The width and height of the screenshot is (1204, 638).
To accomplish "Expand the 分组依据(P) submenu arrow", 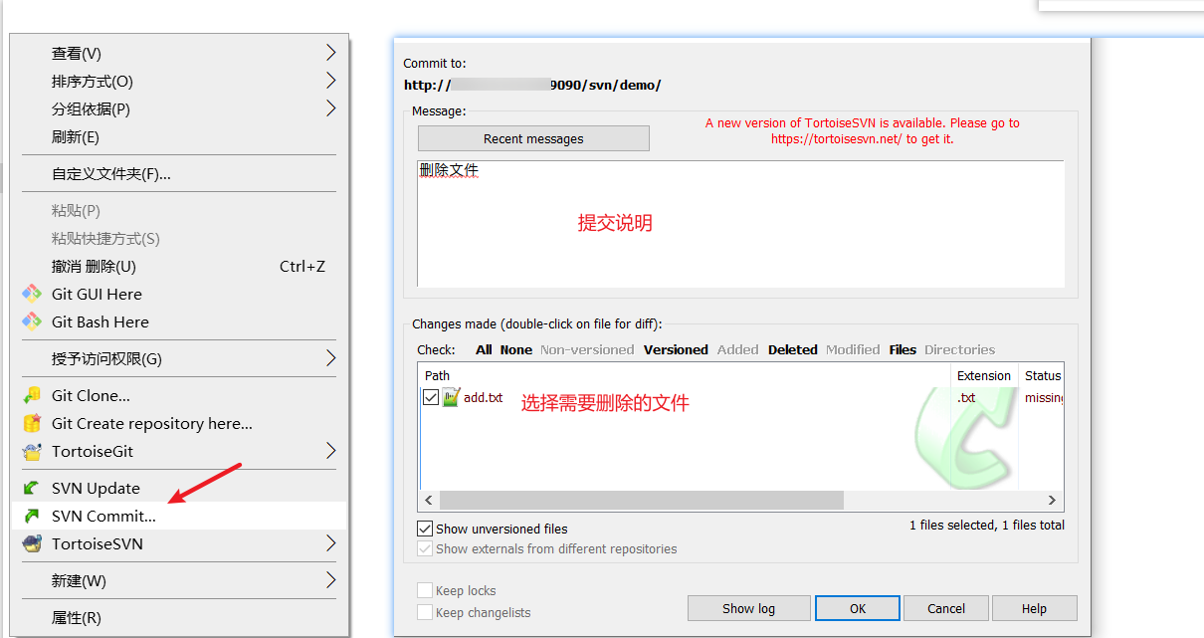I will coord(331,107).
